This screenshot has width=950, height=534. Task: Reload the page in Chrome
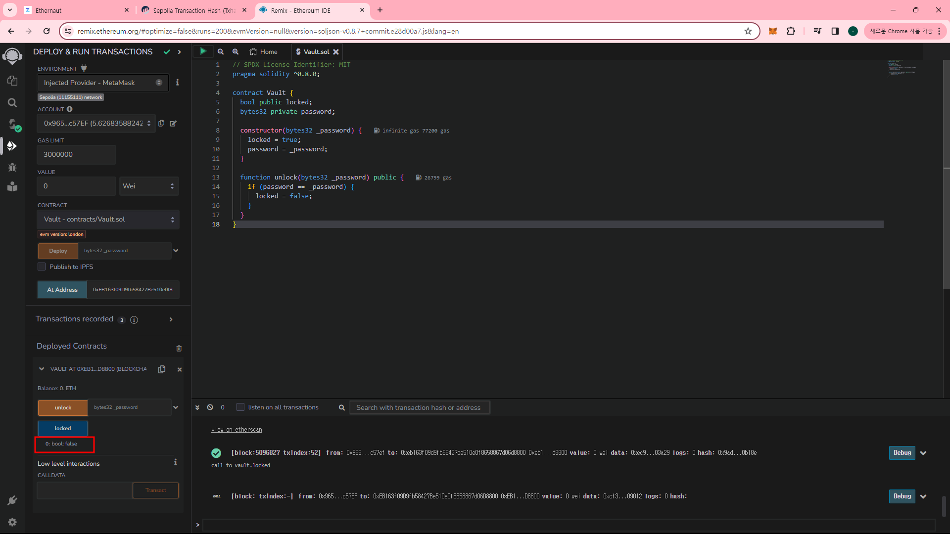[x=47, y=31]
